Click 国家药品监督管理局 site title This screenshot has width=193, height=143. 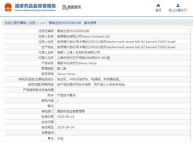(35, 6)
